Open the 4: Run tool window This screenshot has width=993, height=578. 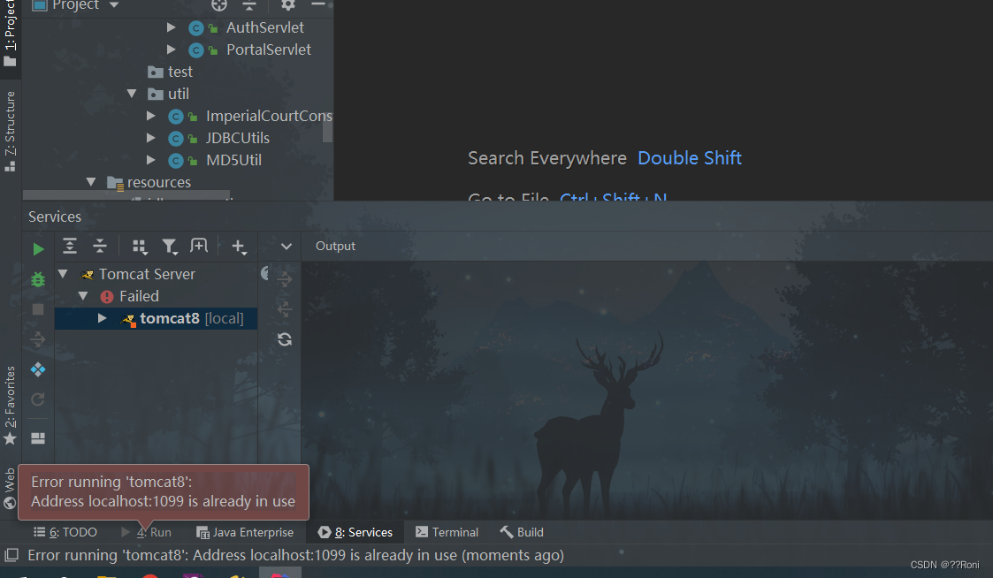pyautogui.click(x=146, y=532)
